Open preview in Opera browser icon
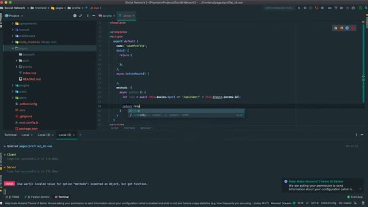 (352, 28)
